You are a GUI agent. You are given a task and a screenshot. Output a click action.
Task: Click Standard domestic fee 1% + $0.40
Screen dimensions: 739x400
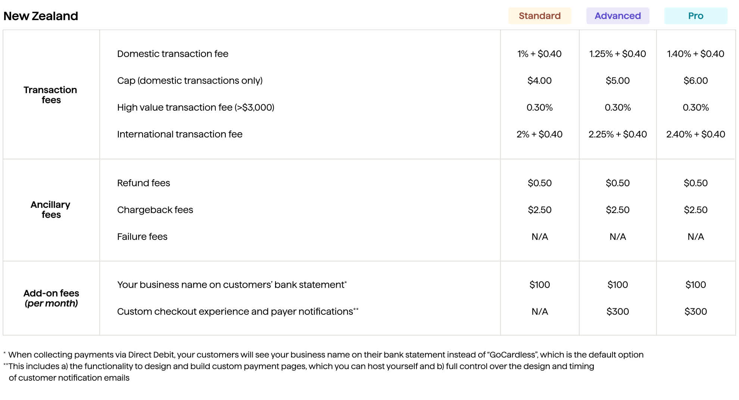(x=539, y=54)
